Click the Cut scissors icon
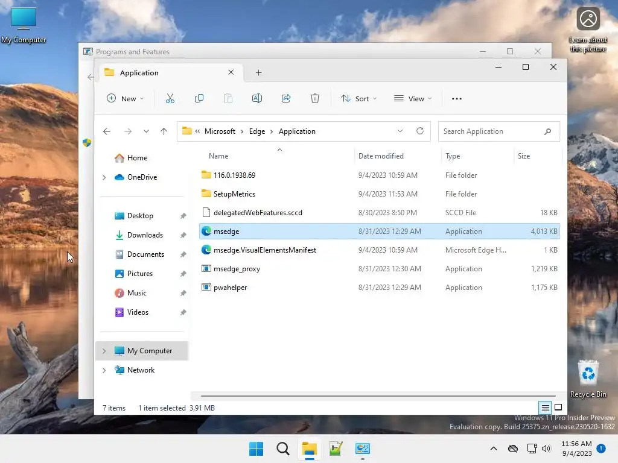 [x=170, y=98]
